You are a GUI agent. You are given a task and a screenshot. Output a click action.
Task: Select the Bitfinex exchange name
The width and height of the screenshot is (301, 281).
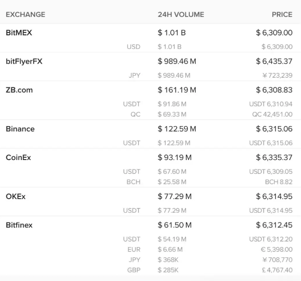pos(19,225)
